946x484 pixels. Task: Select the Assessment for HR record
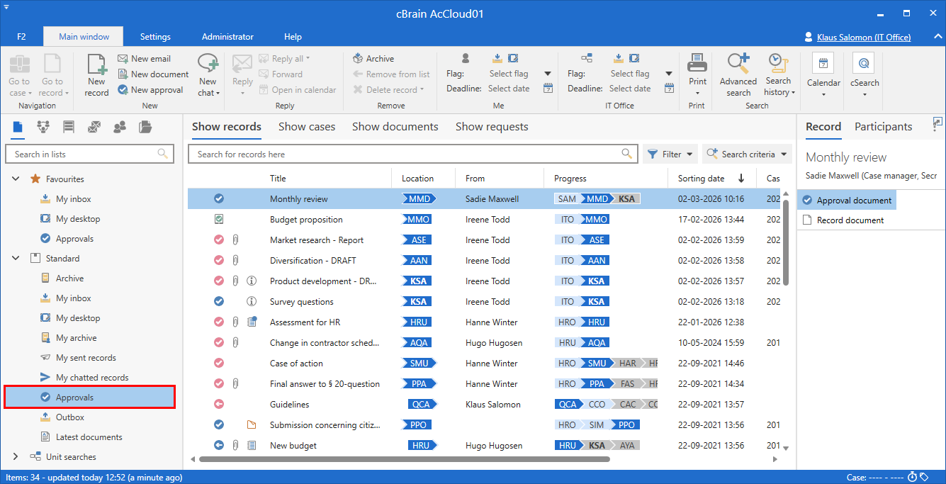[485, 322]
